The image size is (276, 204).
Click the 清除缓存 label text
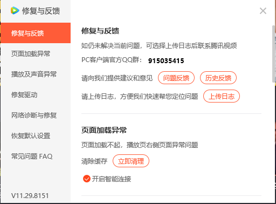click(94, 161)
